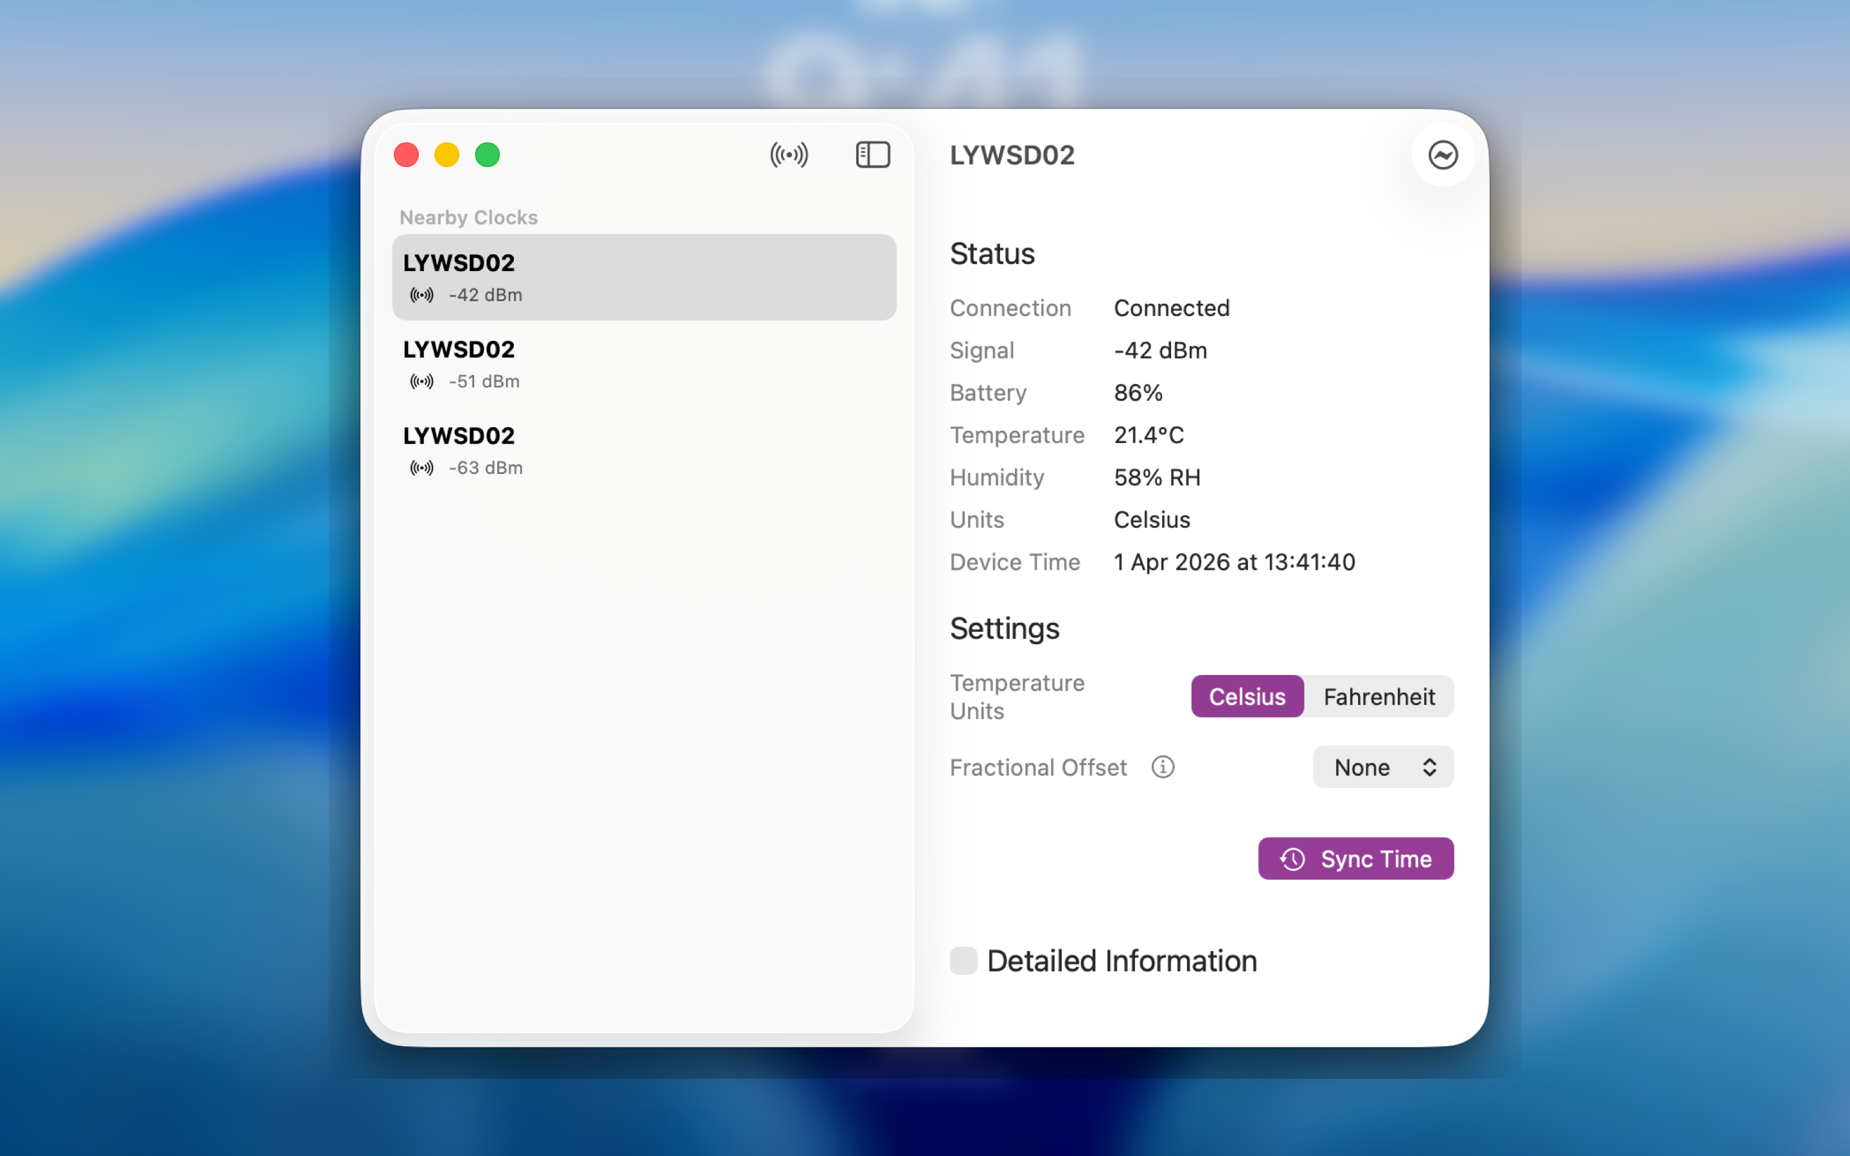Click the LYWSD02 title in detail pane
This screenshot has width=1850, height=1156.
coord(1012,155)
